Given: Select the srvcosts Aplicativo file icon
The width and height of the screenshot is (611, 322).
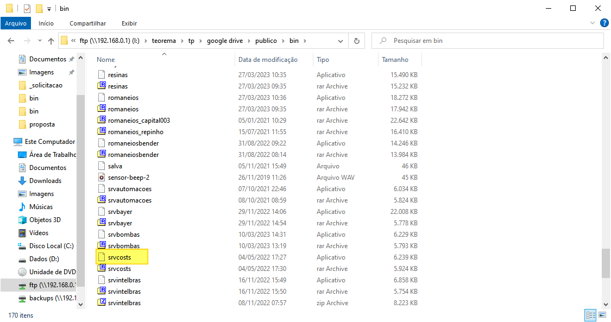Looking at the screenshot, I should tap(102, 257).
